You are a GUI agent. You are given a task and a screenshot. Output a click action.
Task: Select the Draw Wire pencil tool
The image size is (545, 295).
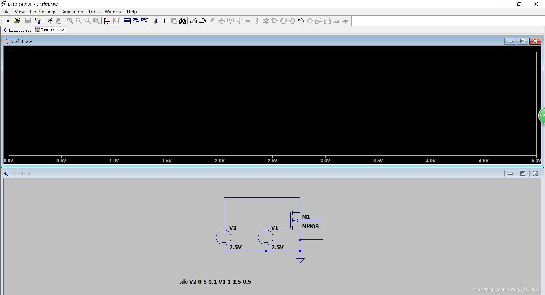pyautogui.click(x=213, y=21)
